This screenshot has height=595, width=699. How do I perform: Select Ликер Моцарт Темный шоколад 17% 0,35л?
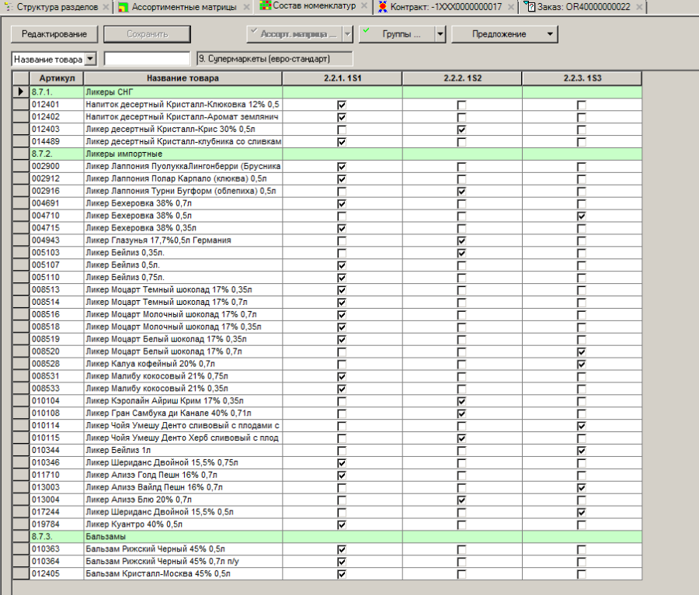tap(183, 289)
